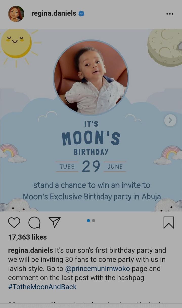
Task: Tap the regina.daniels username in header
Action: tap(54, 13)
